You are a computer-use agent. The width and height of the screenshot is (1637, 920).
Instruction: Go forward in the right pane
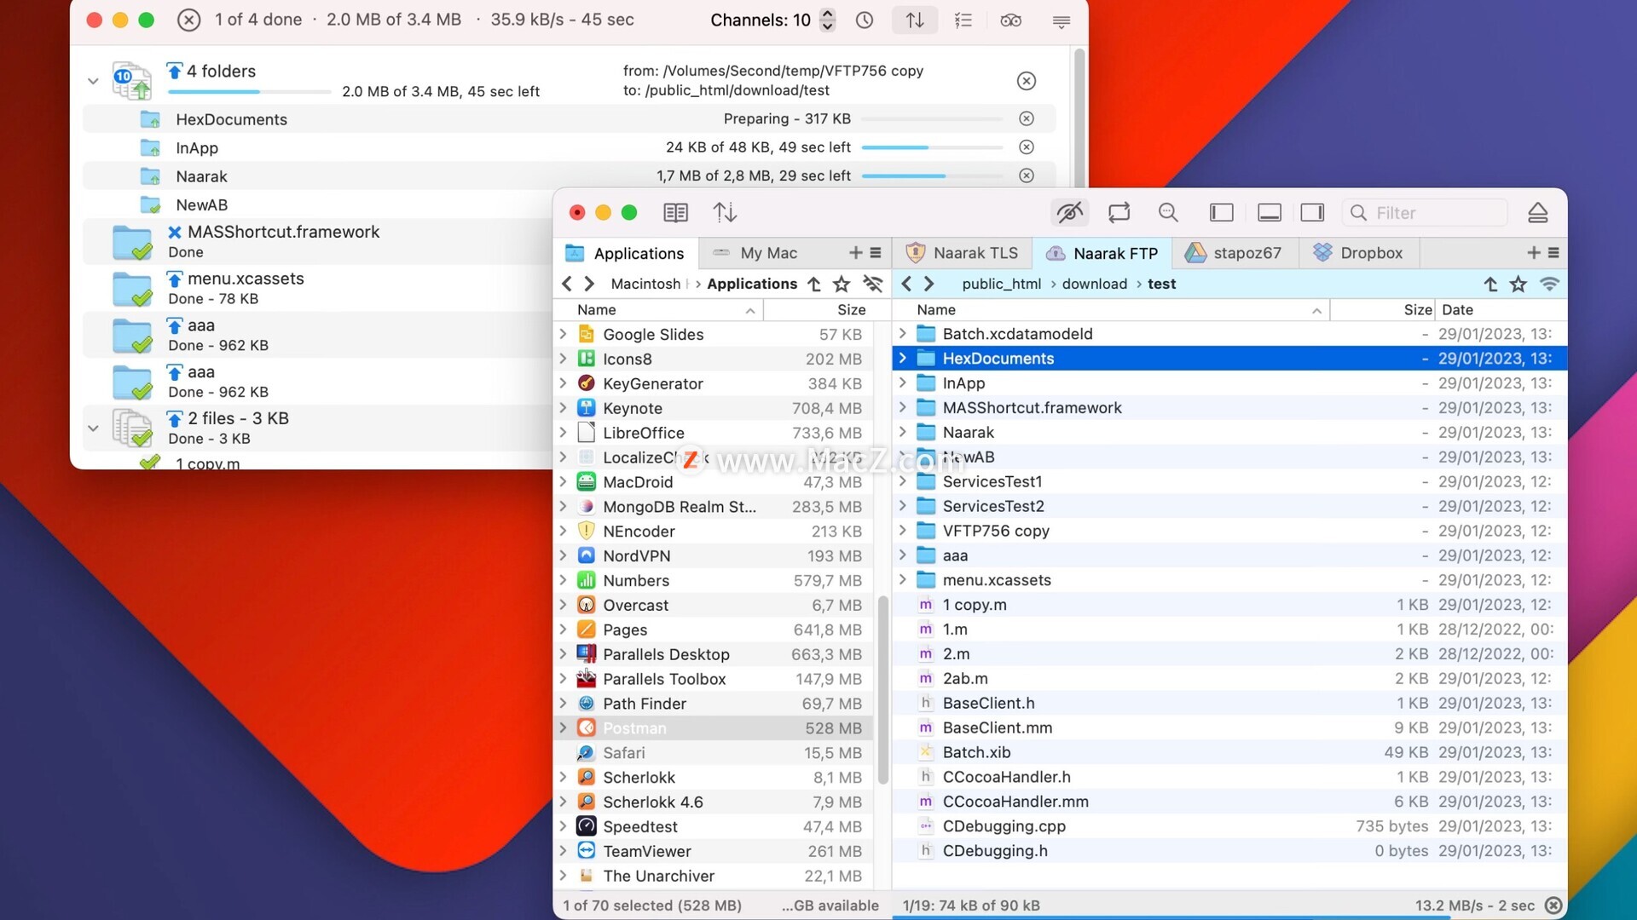coord(929,284)
